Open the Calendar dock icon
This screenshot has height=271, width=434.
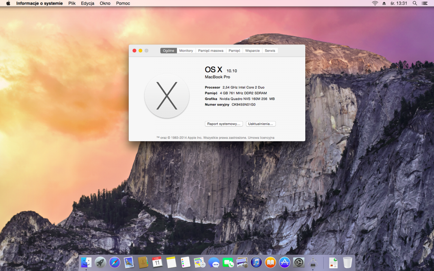coord(157,262)
